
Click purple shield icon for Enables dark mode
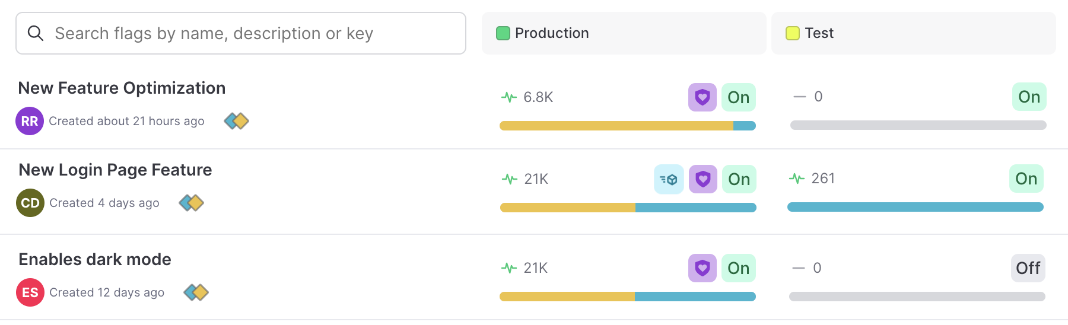click(703, 268)
